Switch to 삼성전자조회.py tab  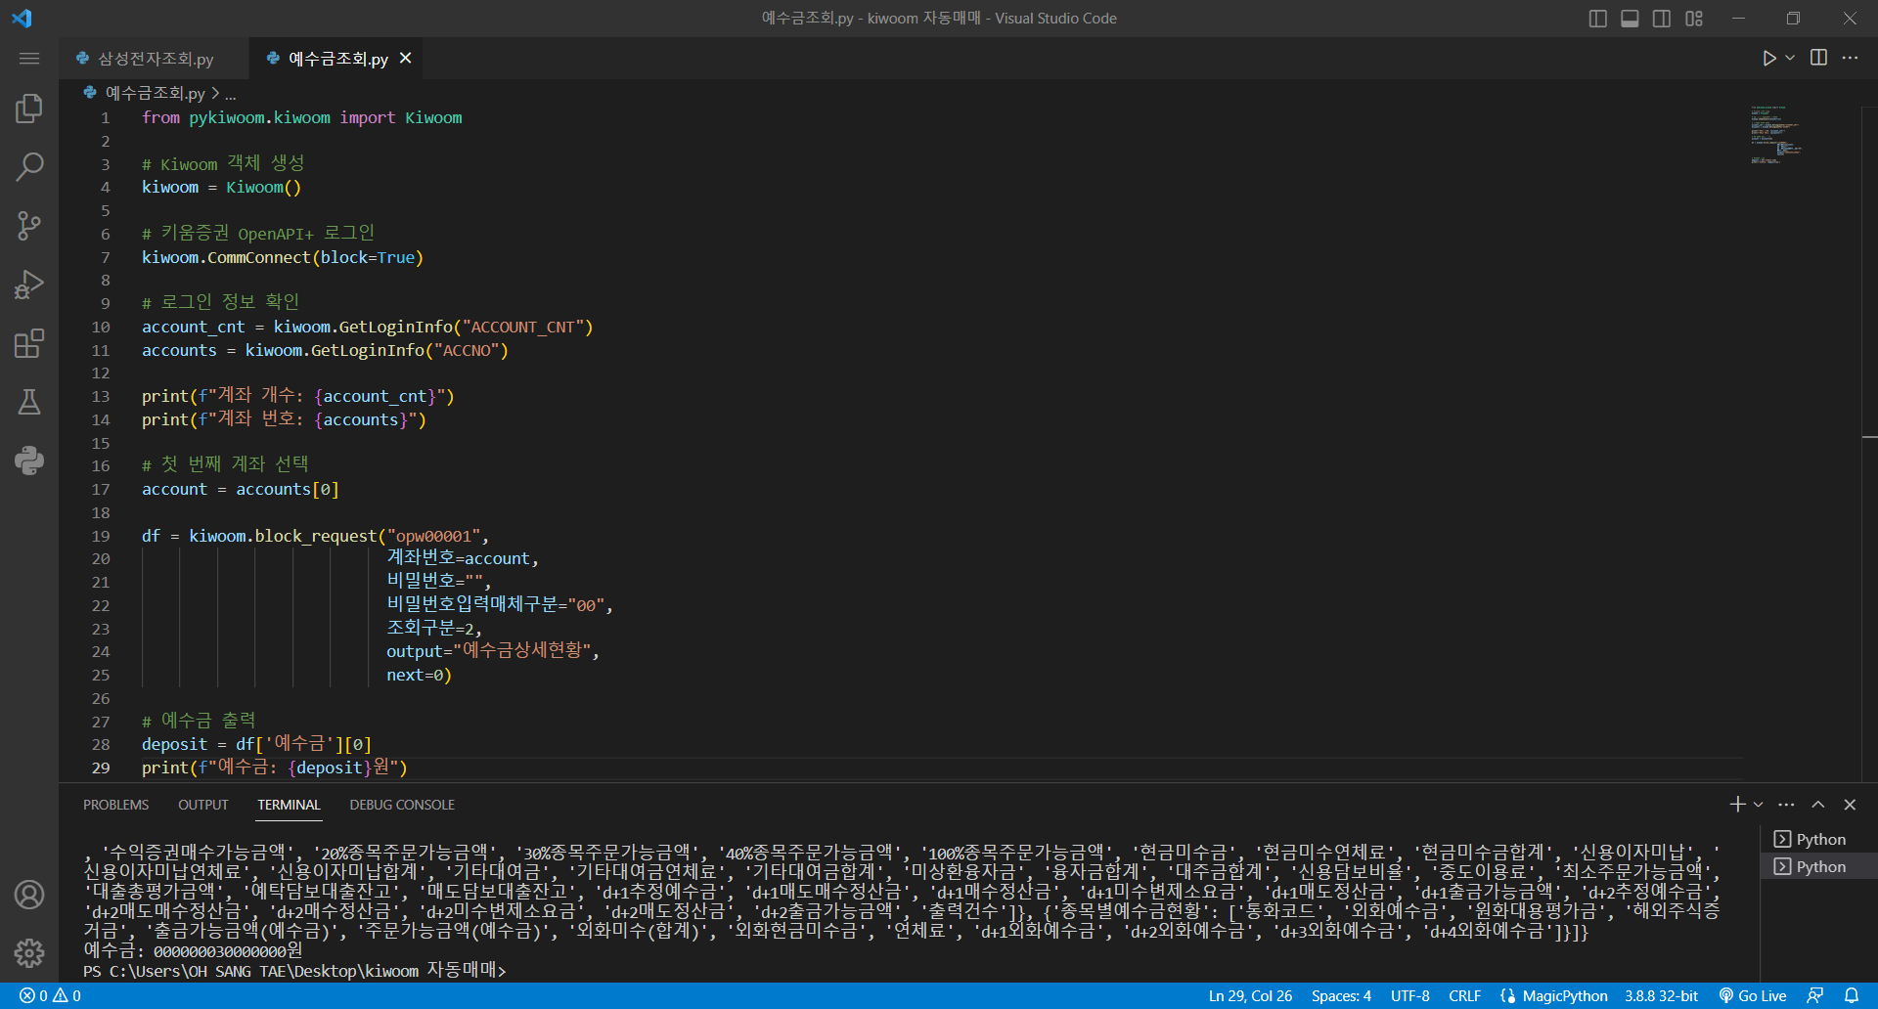click(155, 59)
